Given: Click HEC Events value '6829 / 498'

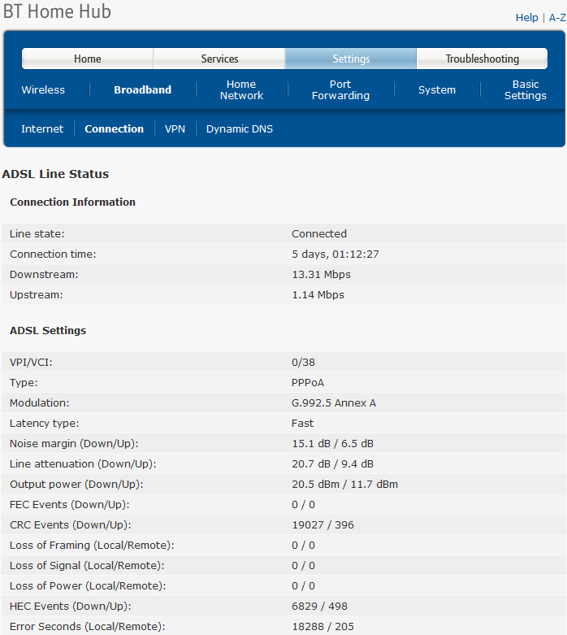Looking at the screenshot, I should pyautogui.click(x=320, y=606).
